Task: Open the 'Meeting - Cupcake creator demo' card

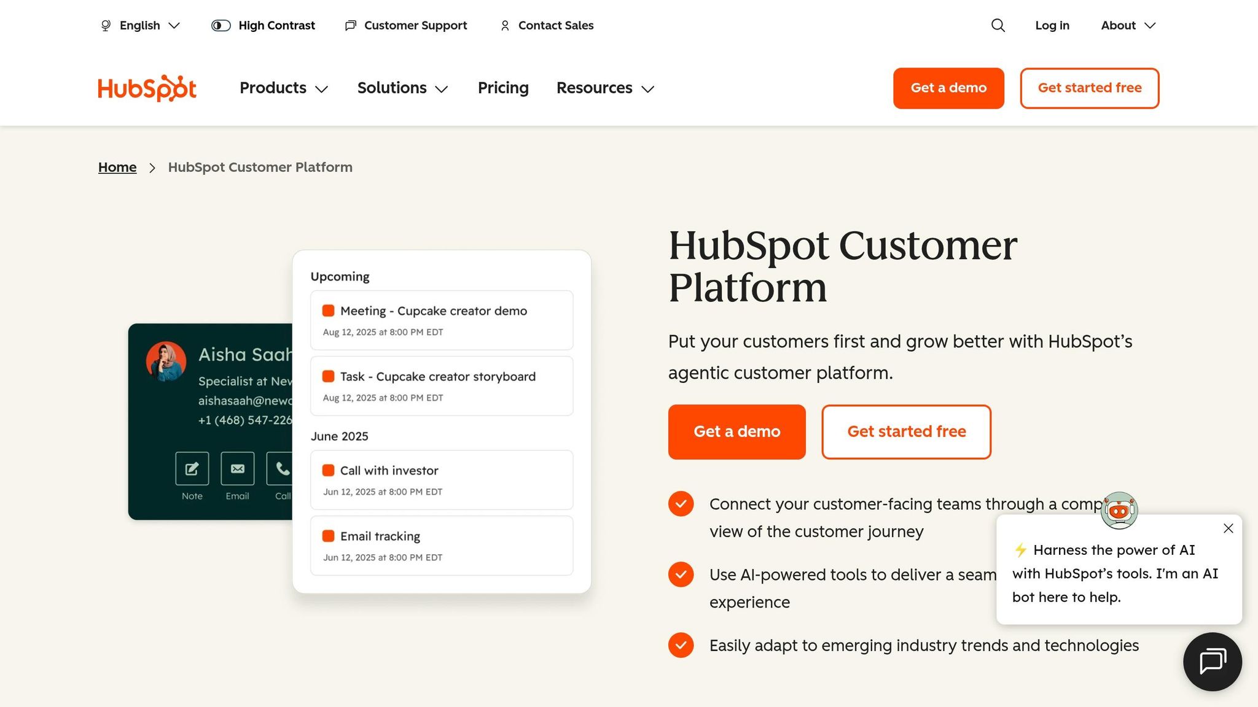Action: coord(442,320)
